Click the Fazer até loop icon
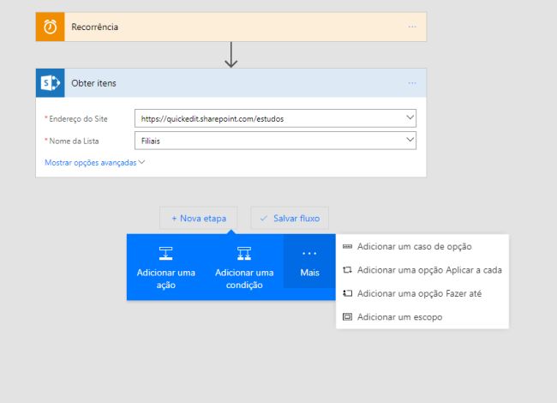The image size is (557, 403). [x=347, y=293]
